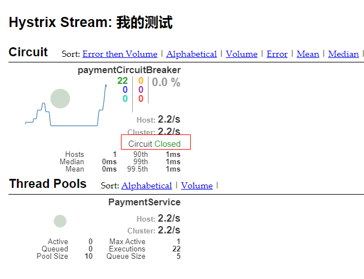Click the green success count 22
This screenshot has width=364, height=279.
tap(123, 81)
